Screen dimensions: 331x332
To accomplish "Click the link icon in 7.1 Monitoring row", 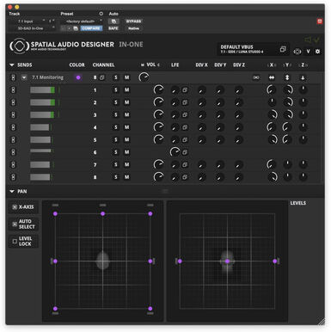I will click(x=256, y=77).
